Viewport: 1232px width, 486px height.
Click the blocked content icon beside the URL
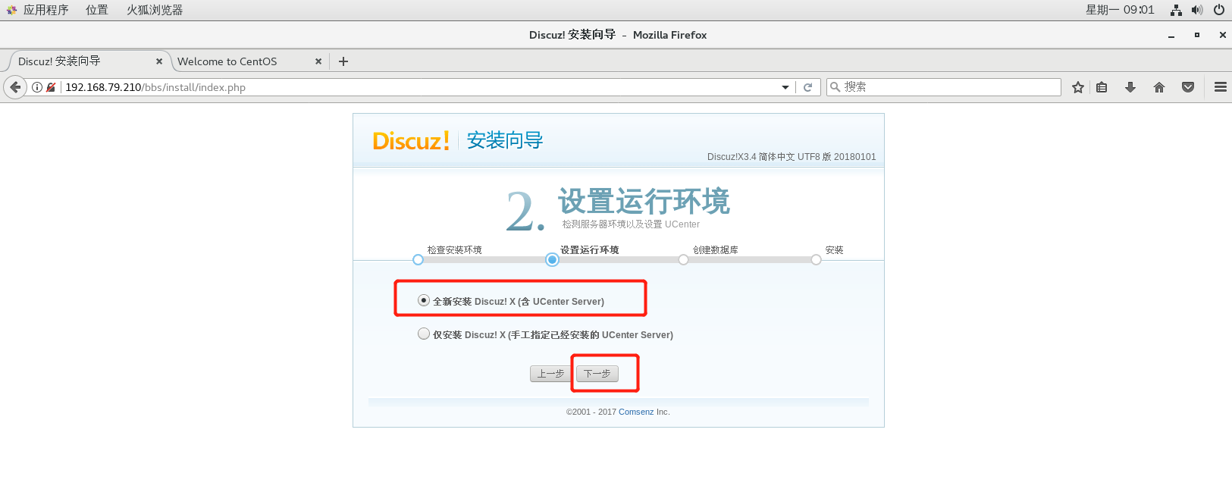click(51, 87)
